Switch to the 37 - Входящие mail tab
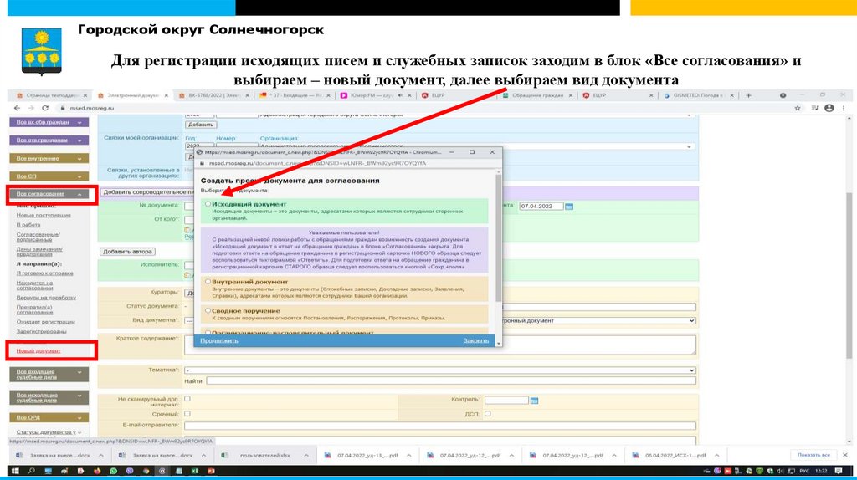Viewport: 857px width, 480px height. 295,95
